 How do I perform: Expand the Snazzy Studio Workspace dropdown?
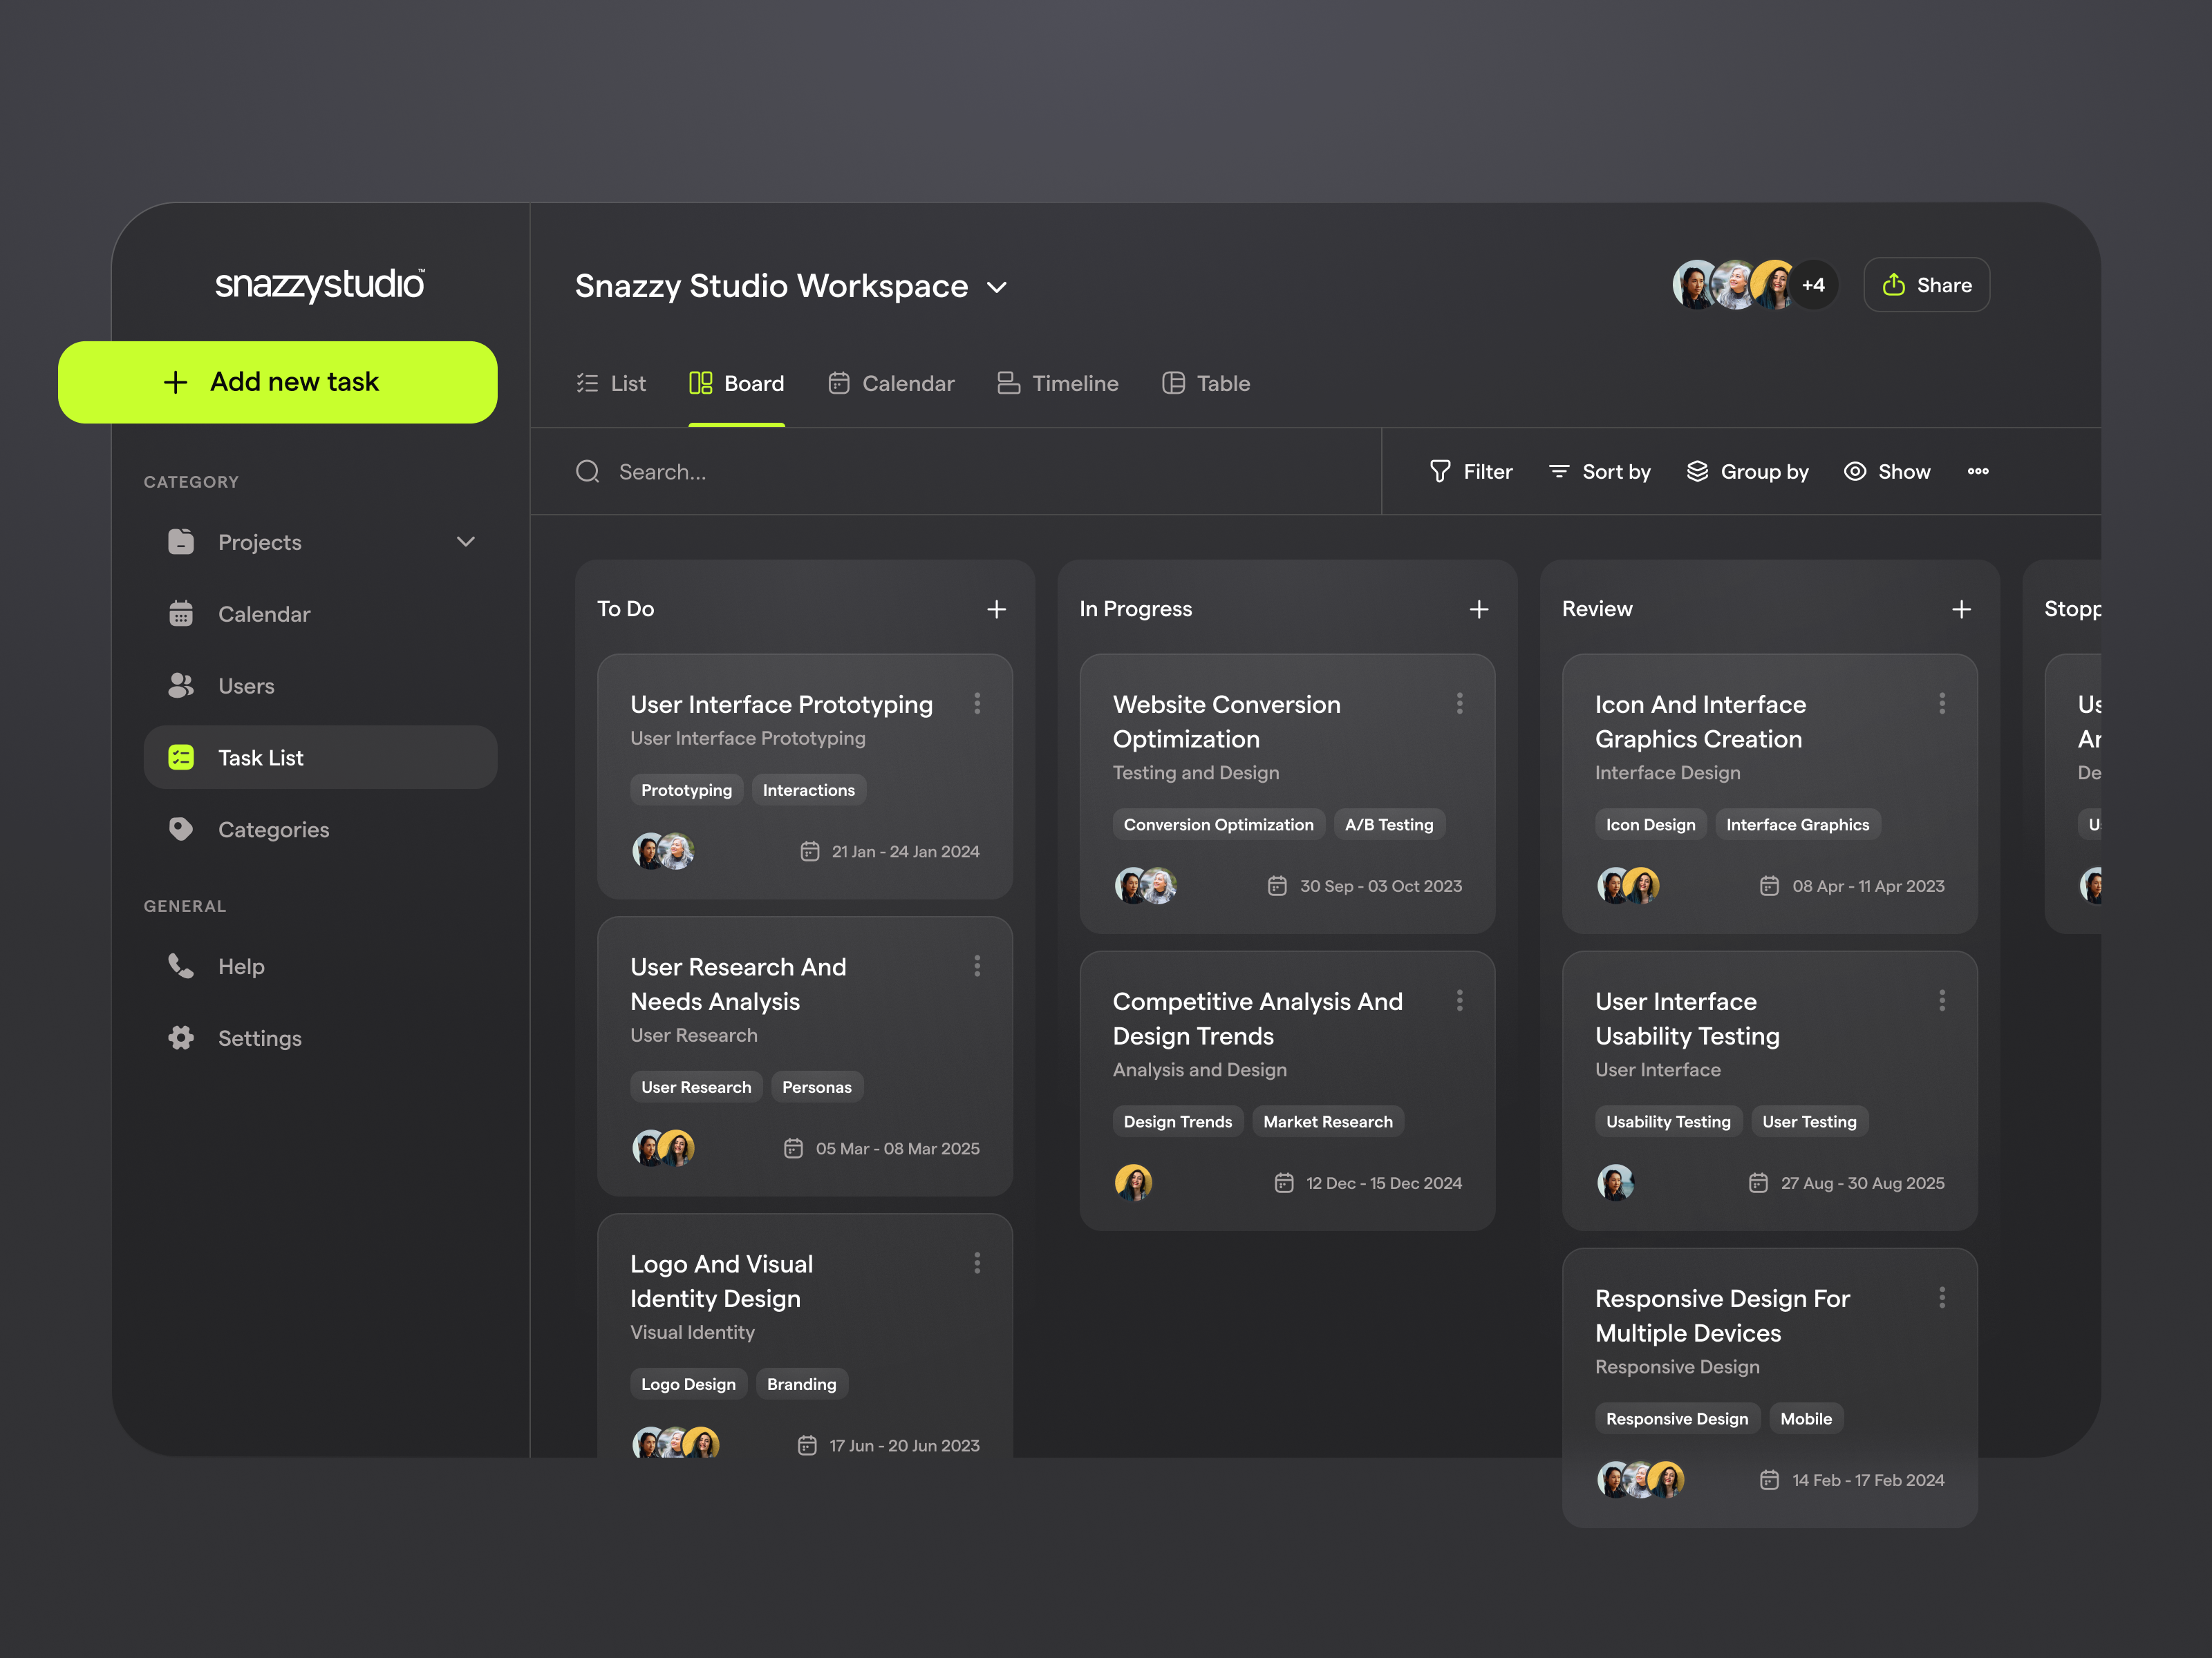[996, 287]
